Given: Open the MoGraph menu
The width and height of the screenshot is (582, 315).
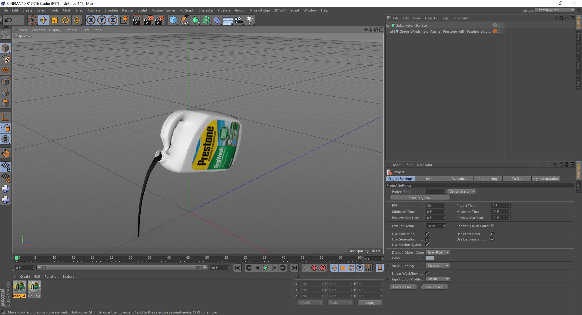Looking at the screenshot, I should pos(187,10).
